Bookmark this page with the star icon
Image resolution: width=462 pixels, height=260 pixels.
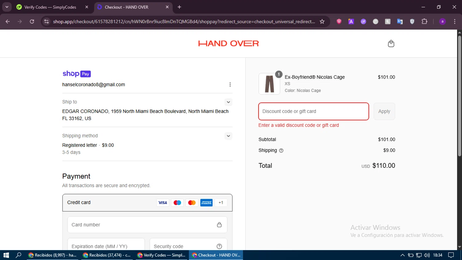click(x=322, y=22)
